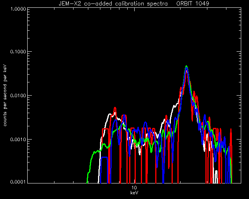Click the "ORBIT 1049" text in title

(x=193, y=3)
